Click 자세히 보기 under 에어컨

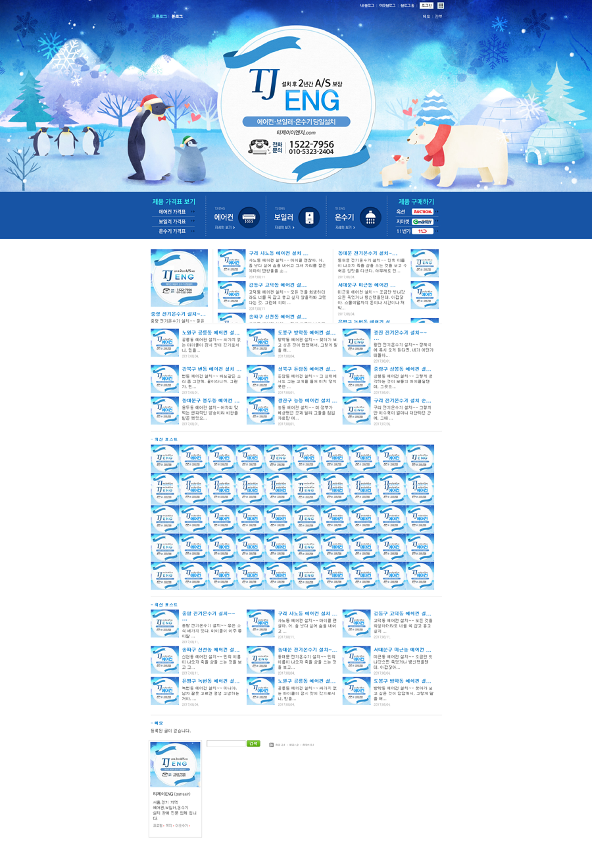pyautogui.click(x=224, y=227)
